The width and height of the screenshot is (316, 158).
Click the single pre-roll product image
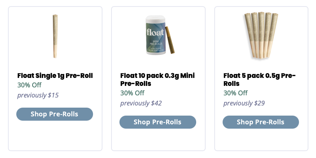55,36
